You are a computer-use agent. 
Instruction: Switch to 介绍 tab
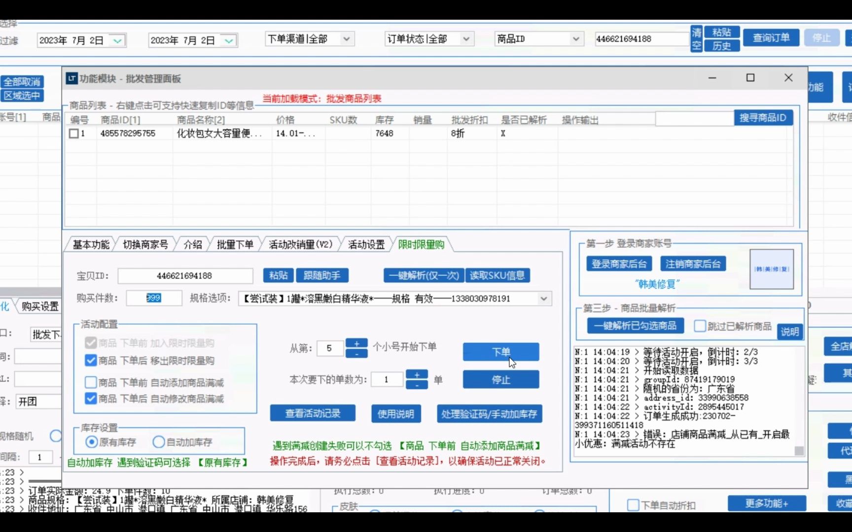[x=193, y=244]
